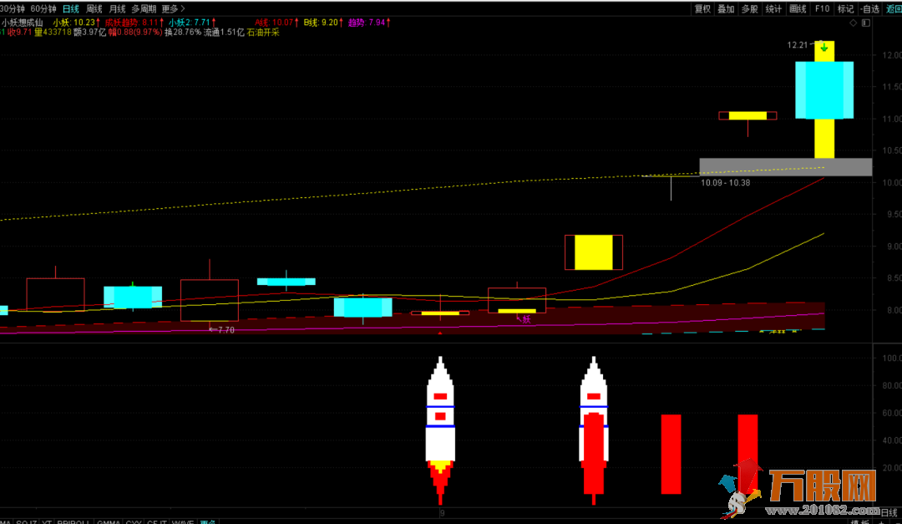Screen dimensions: 902x524
Task: Click the 换28.76% turnover text
Action: pyautogui.click(x=183, y=33)
